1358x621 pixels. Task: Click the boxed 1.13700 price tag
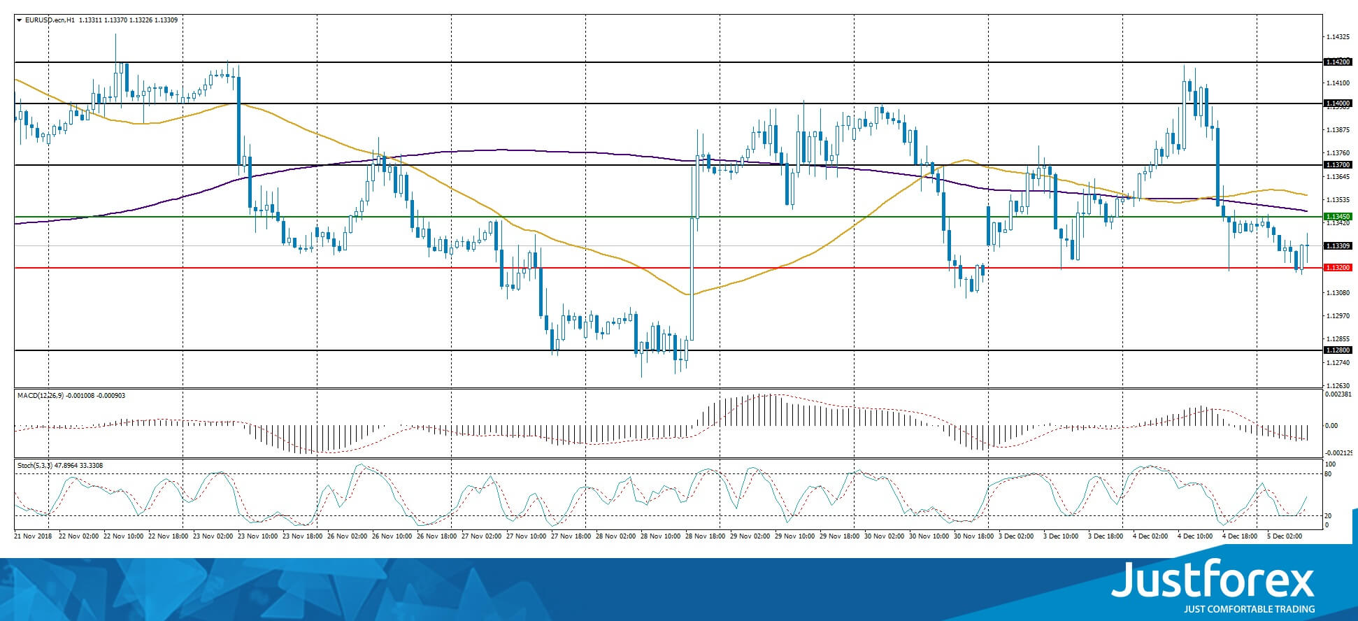point(1338,165)
